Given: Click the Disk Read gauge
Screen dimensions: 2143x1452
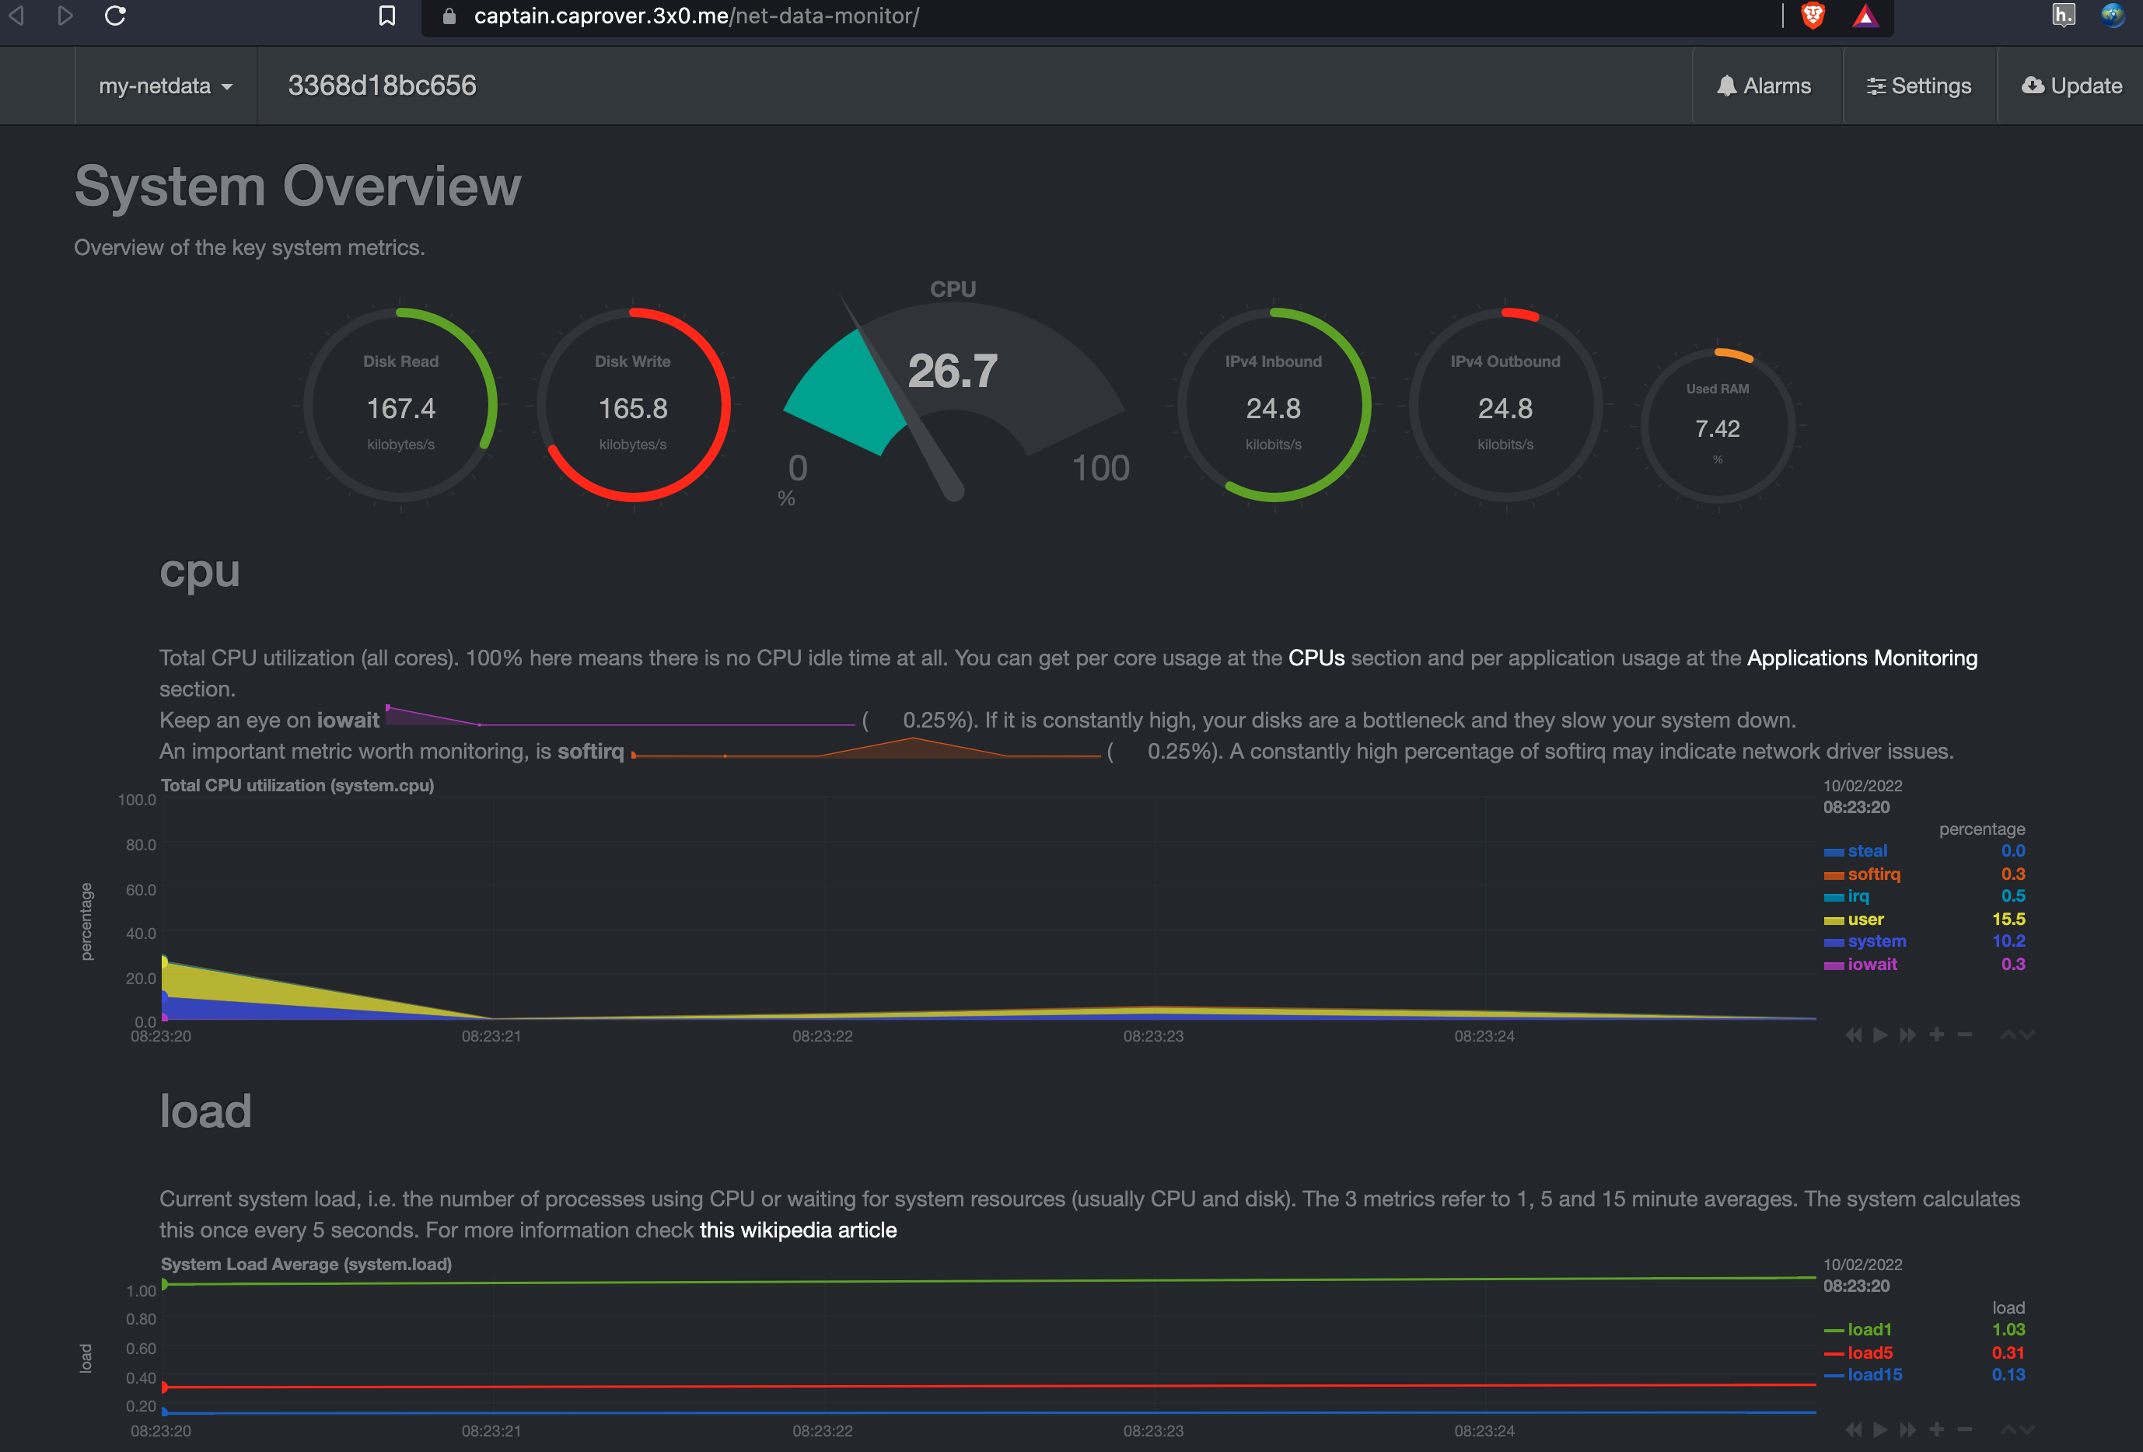Looking at the screenshot, I should tap(400, 405).
